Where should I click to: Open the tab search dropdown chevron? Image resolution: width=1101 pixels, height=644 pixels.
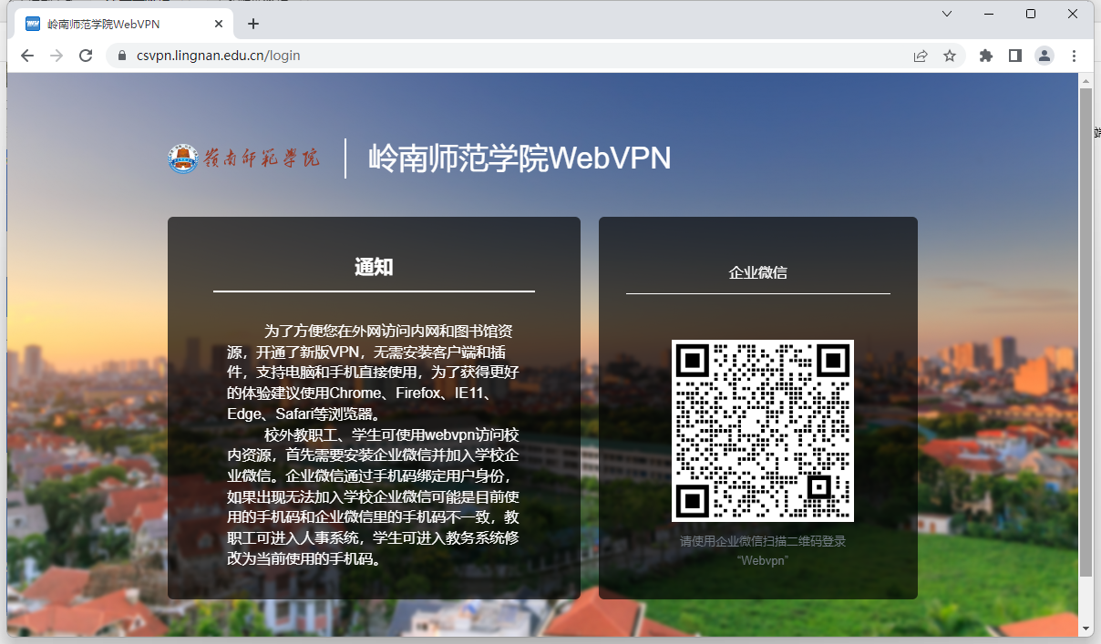coord(945,15)
